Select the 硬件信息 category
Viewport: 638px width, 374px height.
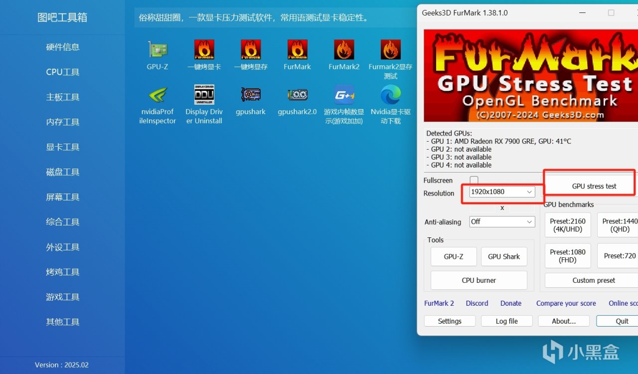point(63,47)
